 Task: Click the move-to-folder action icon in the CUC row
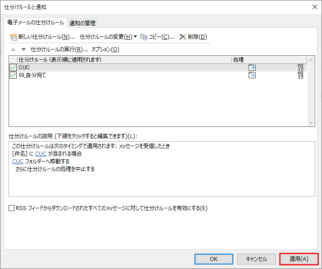[252, 67]
